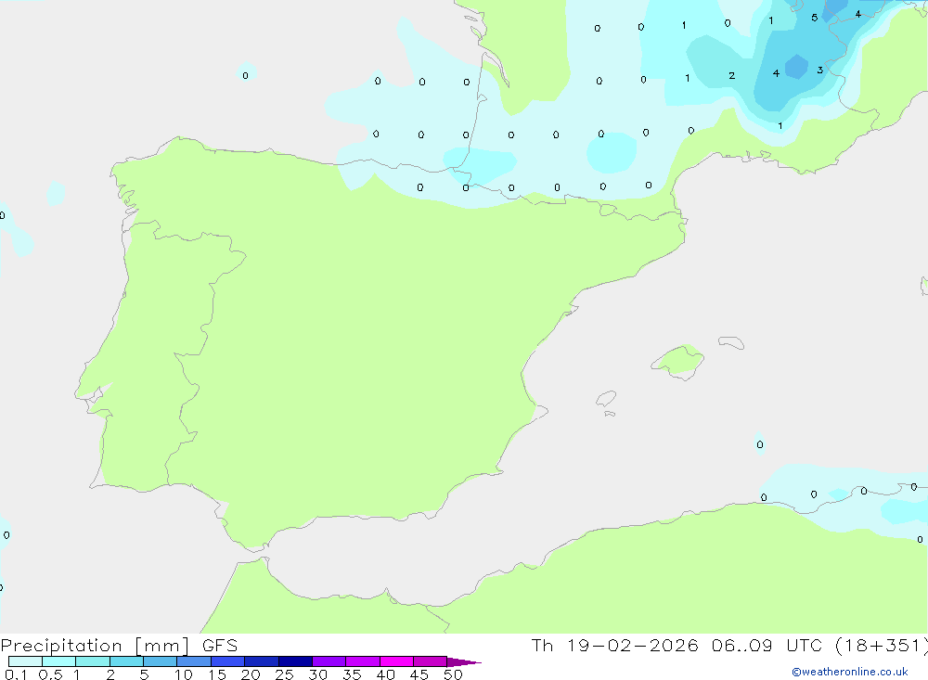Select the 2–5 mm legend color box
This screenshot has height=680, width=928.
pos(126,661)
